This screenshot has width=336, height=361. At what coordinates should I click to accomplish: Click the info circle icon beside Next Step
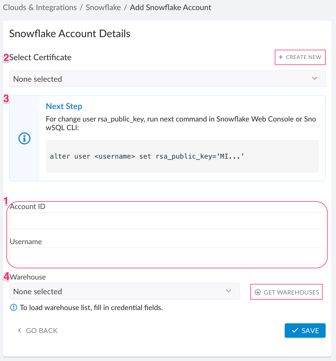click(24, 138)
